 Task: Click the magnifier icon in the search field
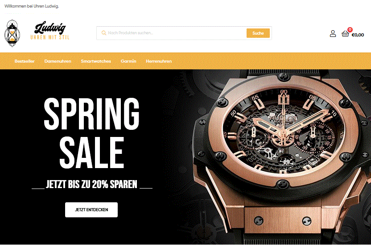[103, 33]
